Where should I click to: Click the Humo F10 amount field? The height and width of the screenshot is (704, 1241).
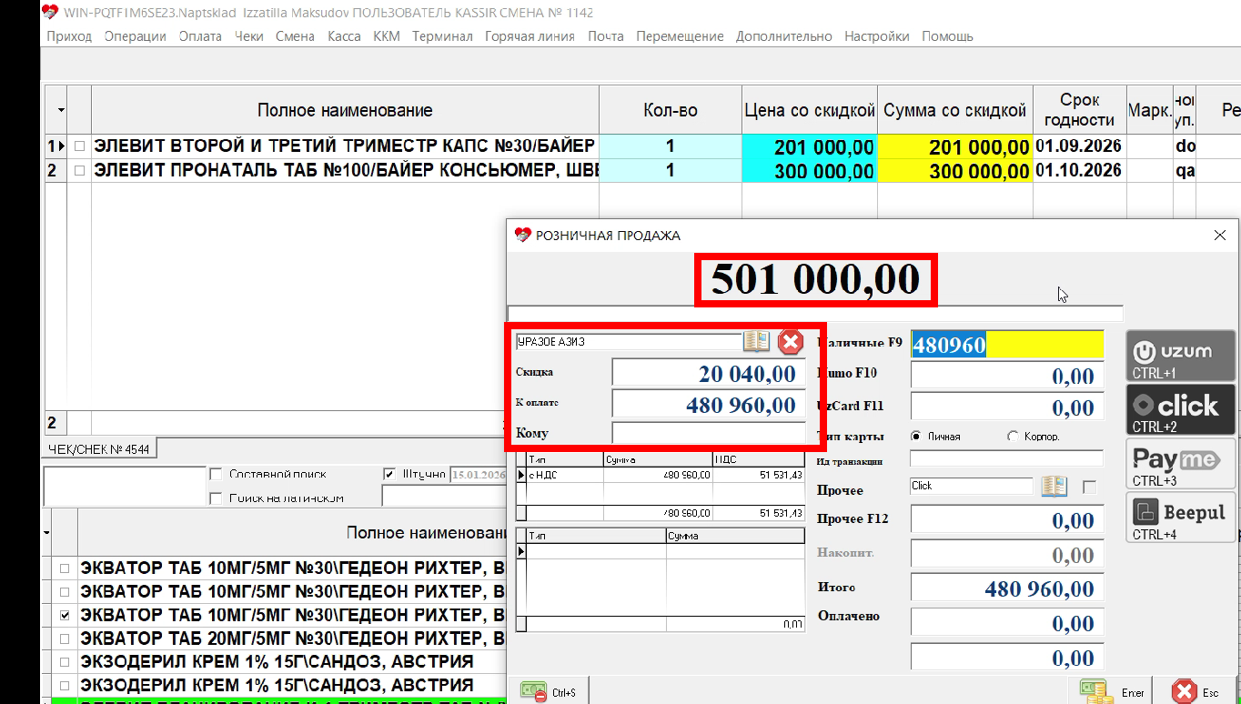(x=1007, y=376)
